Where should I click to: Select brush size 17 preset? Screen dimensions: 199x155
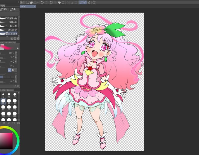tap(15, 95)
